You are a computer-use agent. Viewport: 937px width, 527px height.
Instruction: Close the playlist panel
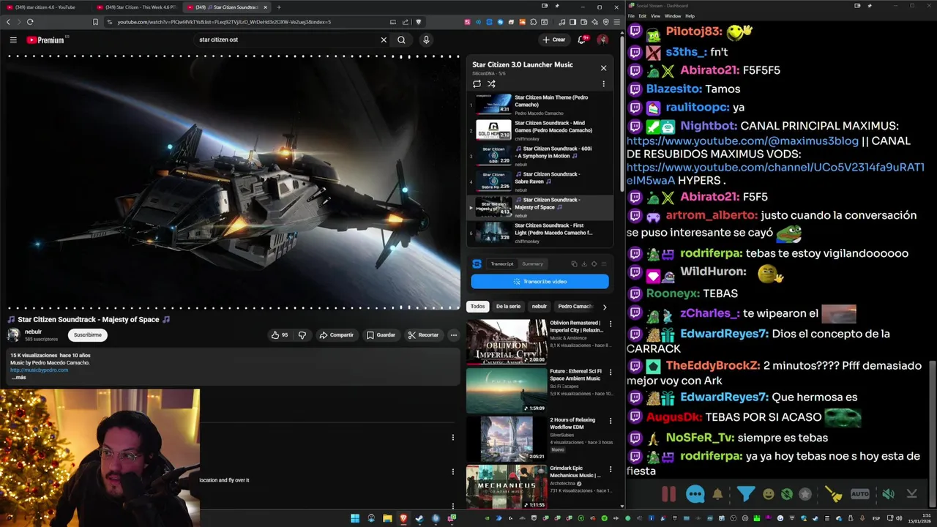[x=603, y=68]
